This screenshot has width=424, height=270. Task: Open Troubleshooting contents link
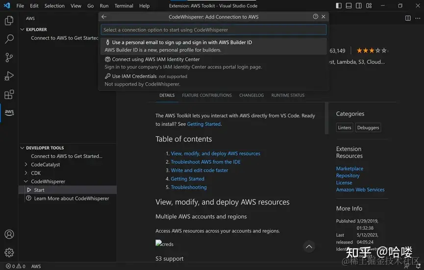[x=189, y=187]
